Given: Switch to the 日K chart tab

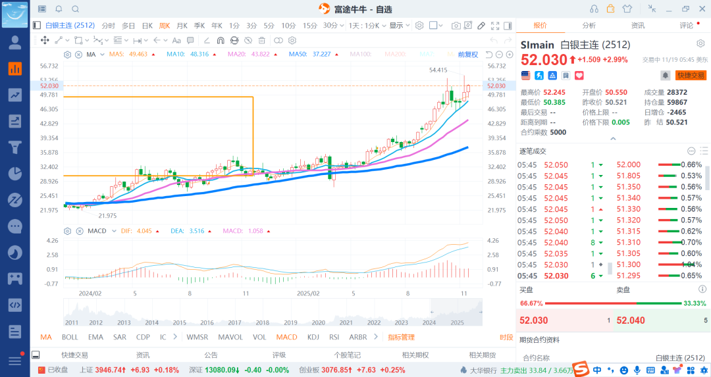Looking at the screenshot, I should click(x=147, y=26).
